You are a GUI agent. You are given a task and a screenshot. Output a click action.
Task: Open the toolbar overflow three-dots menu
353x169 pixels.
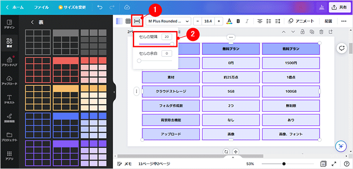[x=344, y=21]
